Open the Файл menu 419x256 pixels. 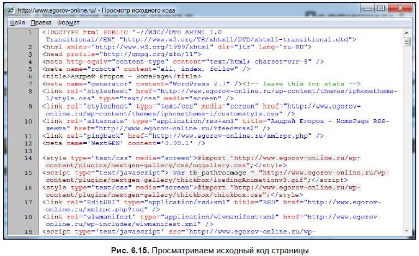[17, 23]
